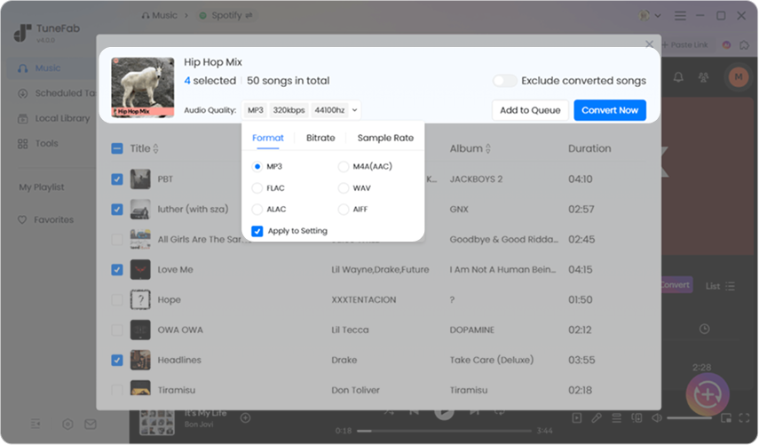This screenshot has width=759, height=445.
Task: Open notifications with the bell icon
Action: (x=678, y=77)
